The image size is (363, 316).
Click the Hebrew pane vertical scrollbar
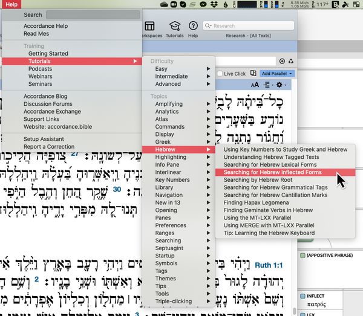pyautogui.click(x=294, y=311)
